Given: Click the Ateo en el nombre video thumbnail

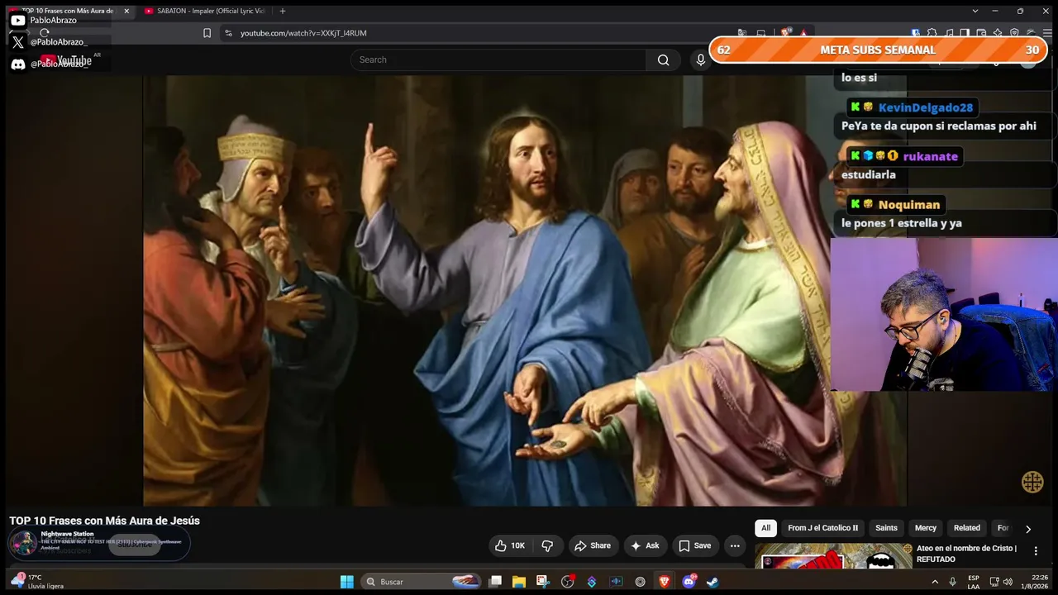Looking at the screenshot, I should tap(833, 556).
